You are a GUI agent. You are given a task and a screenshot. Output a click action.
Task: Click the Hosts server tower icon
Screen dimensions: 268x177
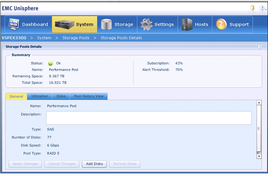pos(187,25)
